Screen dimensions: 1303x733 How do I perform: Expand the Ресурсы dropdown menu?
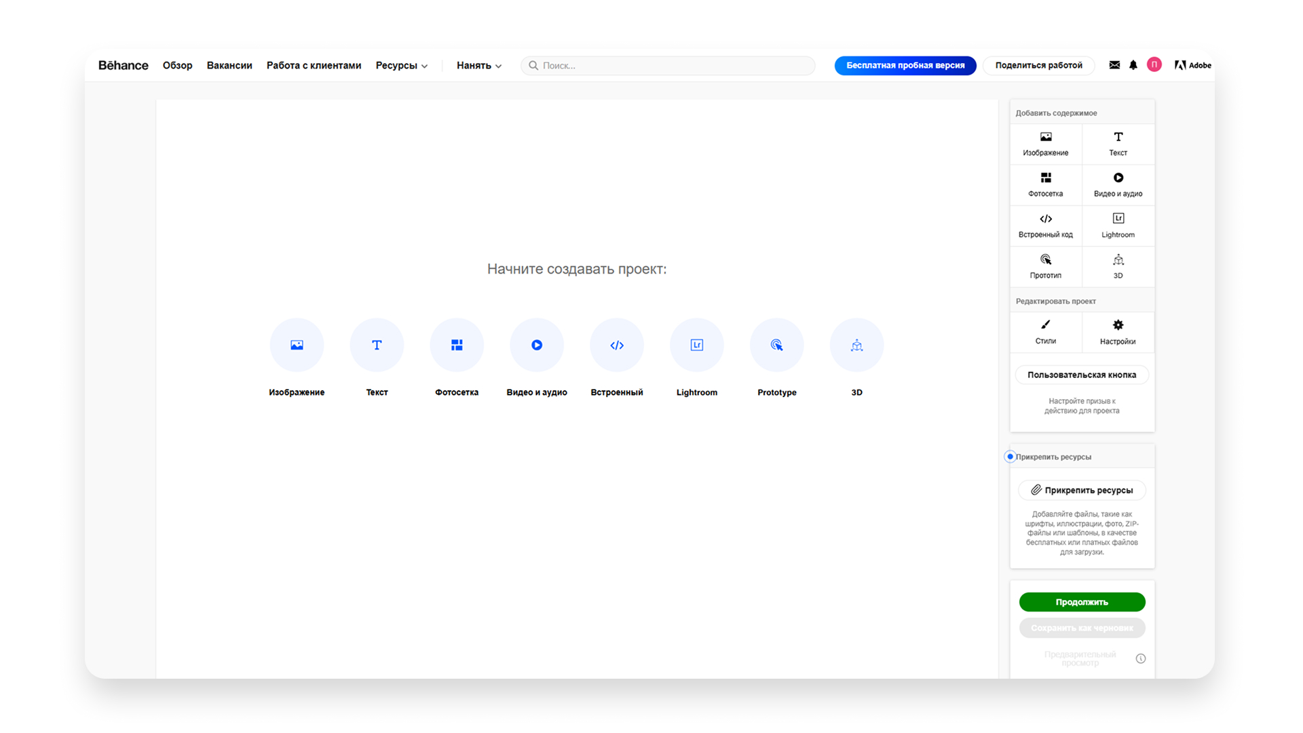pyautogui.click(x=400, y=65)
